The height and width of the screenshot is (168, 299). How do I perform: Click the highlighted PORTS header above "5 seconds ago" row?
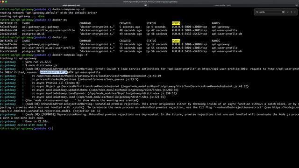pos(176,23)
